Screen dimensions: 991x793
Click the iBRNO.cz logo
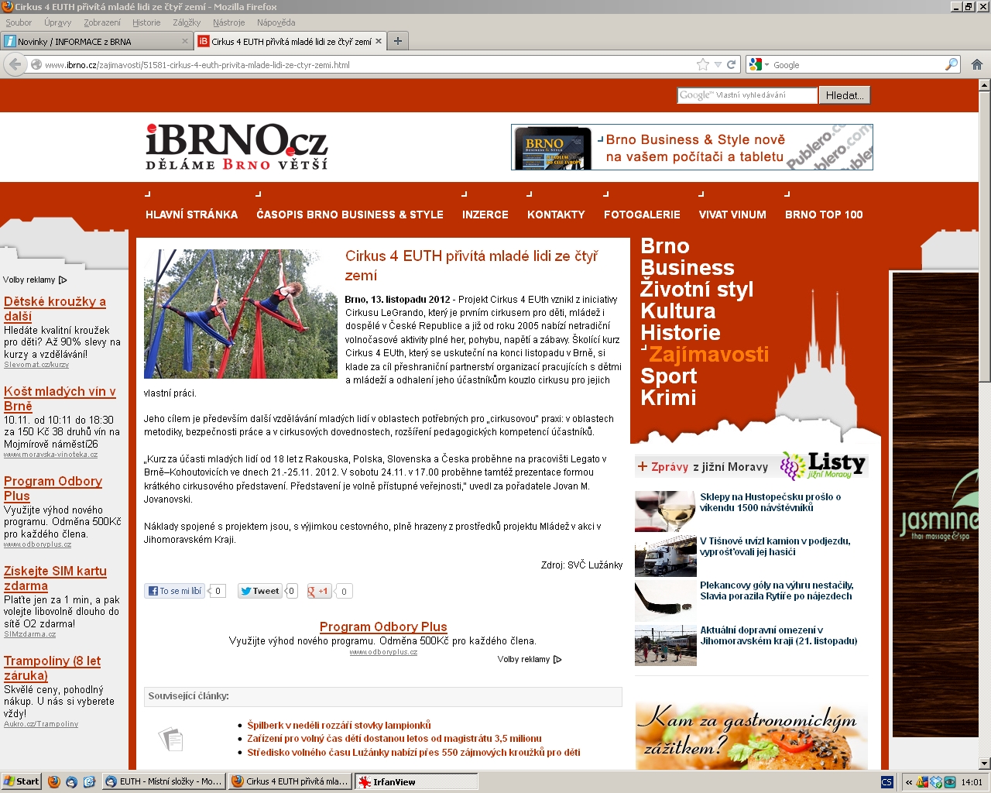coord(236,146)
